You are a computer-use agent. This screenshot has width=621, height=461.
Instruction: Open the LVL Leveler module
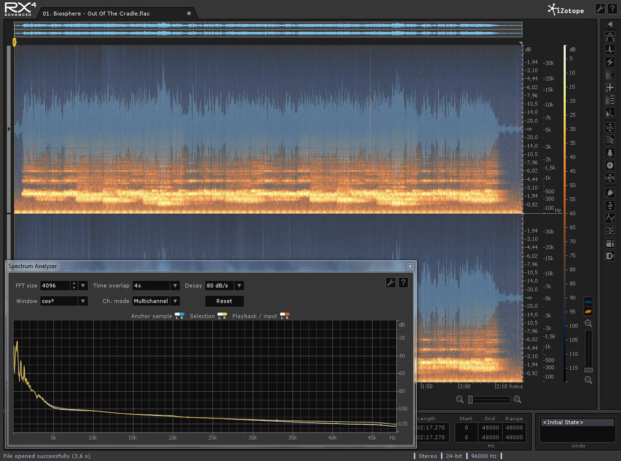(610, 127)
